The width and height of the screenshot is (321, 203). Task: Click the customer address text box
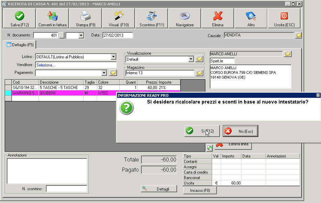click(251, 77)
